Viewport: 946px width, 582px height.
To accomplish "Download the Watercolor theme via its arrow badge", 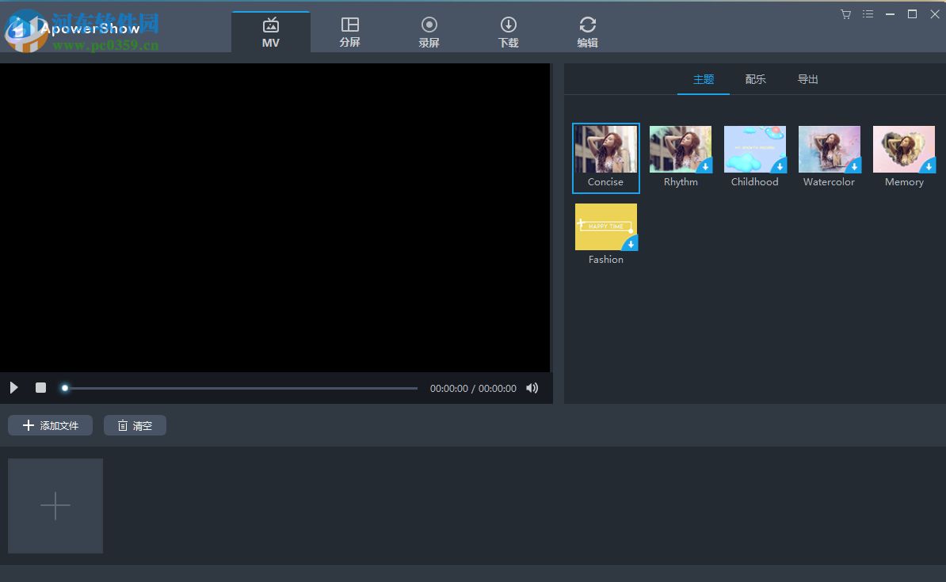I will pyautogui.click(x=854, y=165).
